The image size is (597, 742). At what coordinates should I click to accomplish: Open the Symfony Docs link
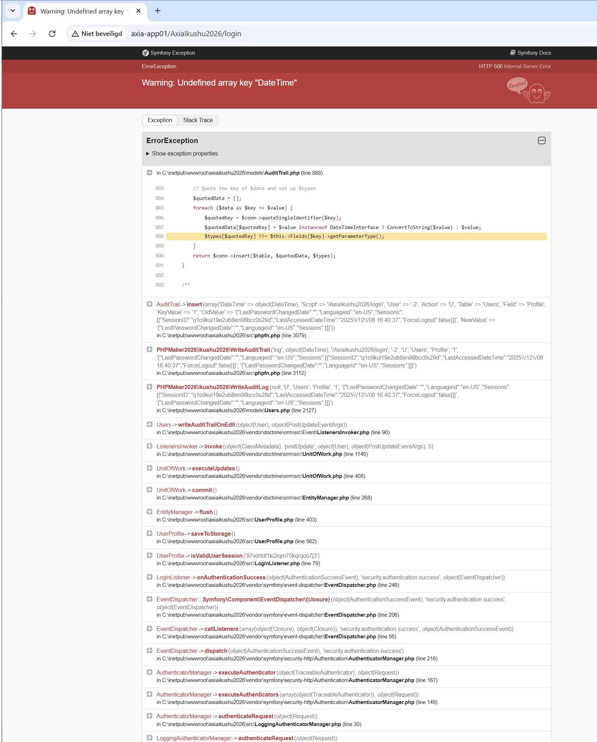coord(531,53)
